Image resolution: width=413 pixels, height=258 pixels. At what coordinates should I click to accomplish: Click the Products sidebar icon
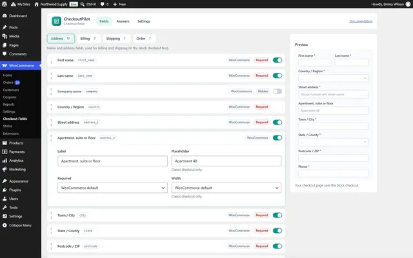point(5,143)
